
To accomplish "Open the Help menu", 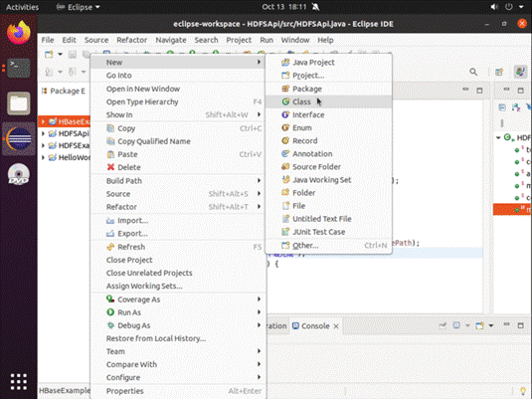I will click(325, 40).
